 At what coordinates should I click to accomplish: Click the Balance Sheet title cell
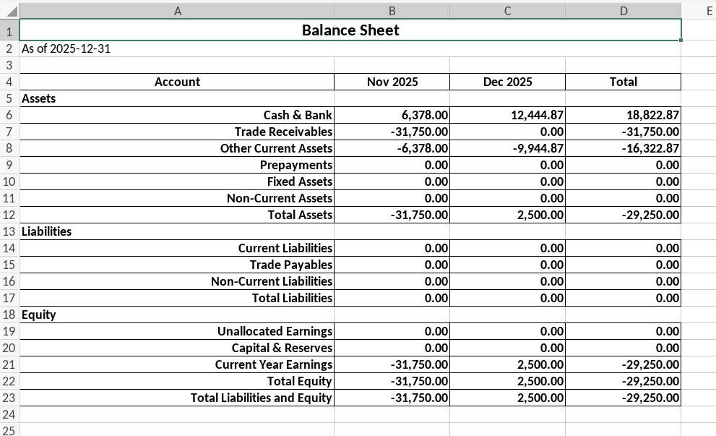[x=350, y=30]
